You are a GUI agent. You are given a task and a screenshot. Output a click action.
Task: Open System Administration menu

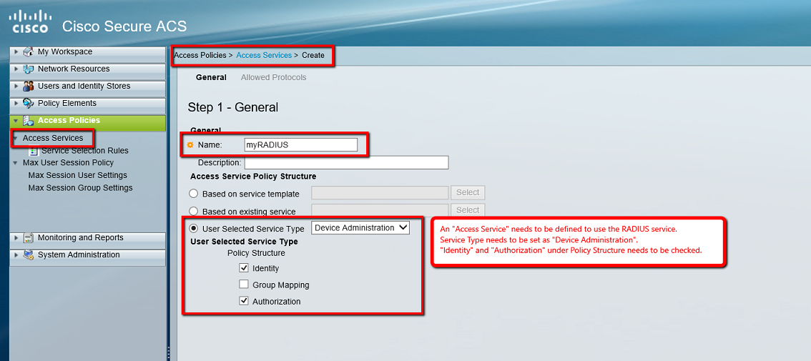click(x=88, y=257)
